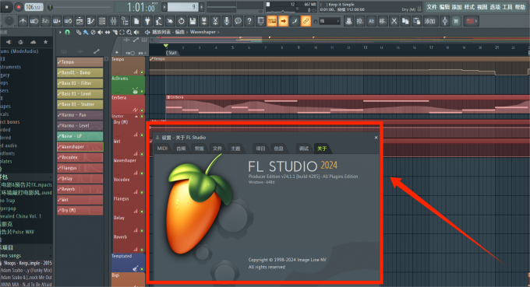The height and width of the screenshot is (287, 530).
Task: Click the copy icon in shortcut toolbar
Action: click(x=405, y=21)
